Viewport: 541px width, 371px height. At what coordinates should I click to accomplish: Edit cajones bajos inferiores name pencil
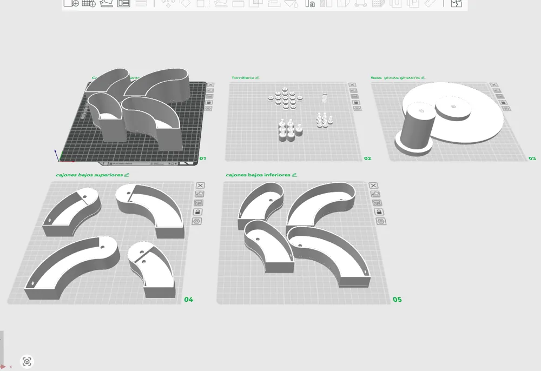294,175
